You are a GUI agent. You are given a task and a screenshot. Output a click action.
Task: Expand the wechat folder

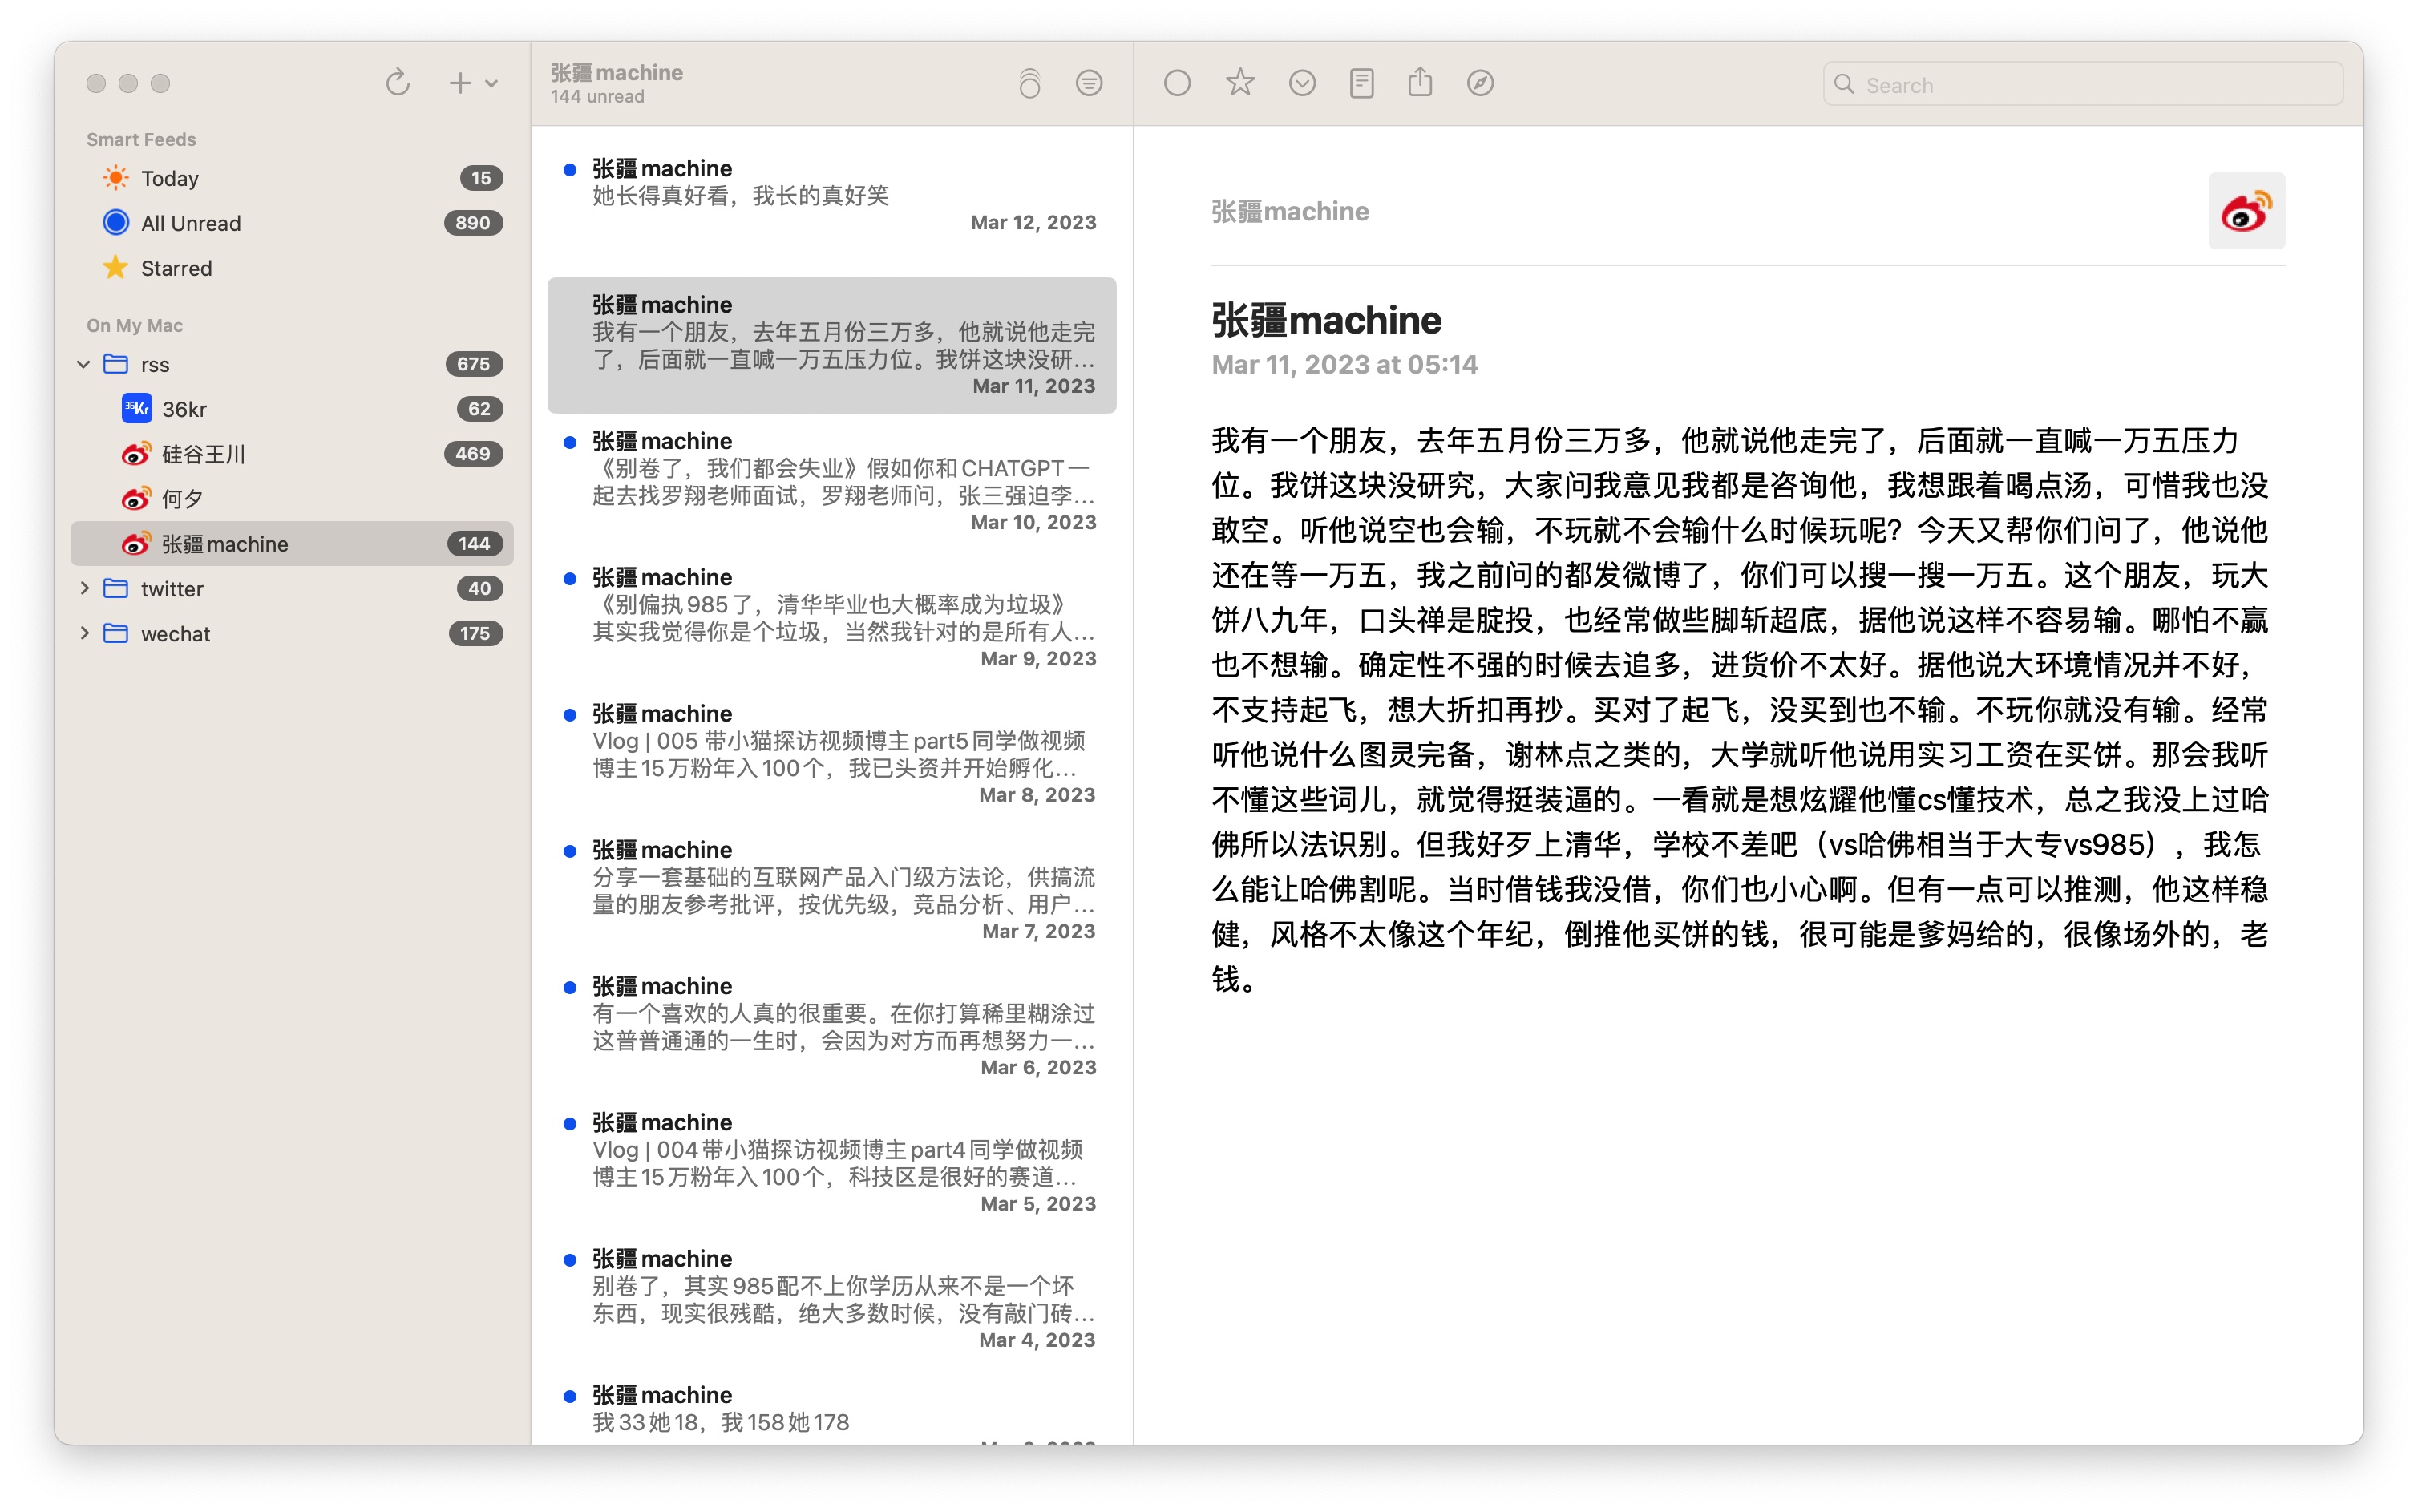point(84,634)
